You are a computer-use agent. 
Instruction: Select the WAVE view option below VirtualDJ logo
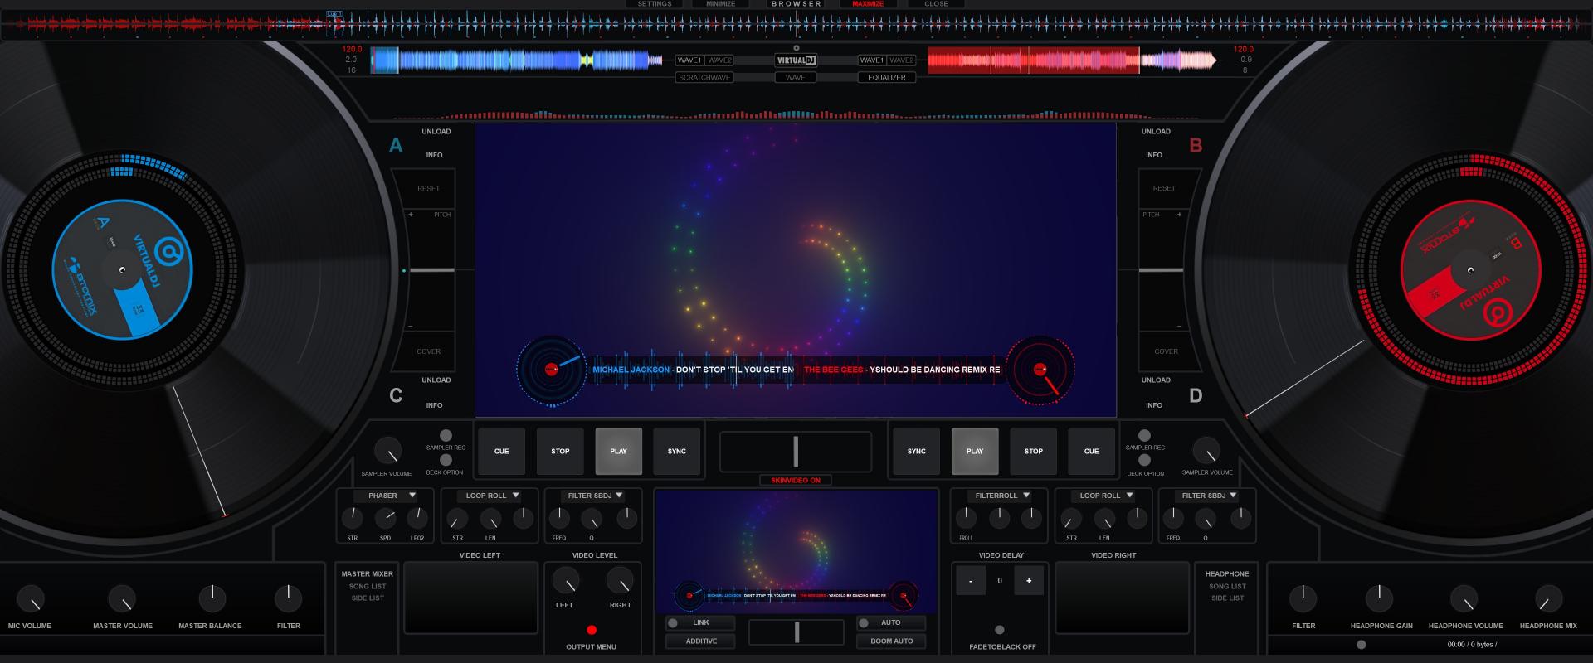(795, 77)
